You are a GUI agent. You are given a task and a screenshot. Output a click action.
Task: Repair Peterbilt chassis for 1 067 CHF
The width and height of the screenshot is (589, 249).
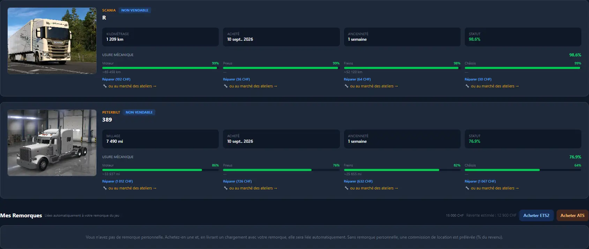tap(480, 181)
